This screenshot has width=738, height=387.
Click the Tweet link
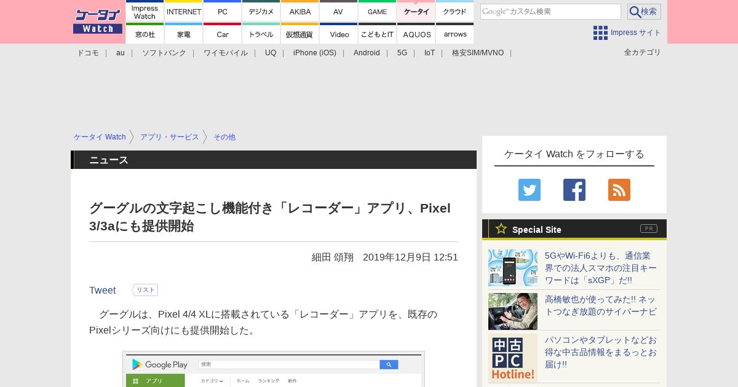pos(103,290)
